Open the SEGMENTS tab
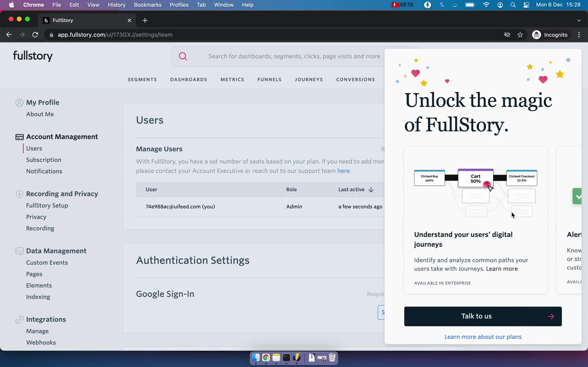Screen dimensions: 588x367 (x=142, y=80)
